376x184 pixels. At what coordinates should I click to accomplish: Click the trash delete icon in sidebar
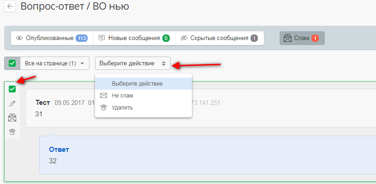pos(12,132)
